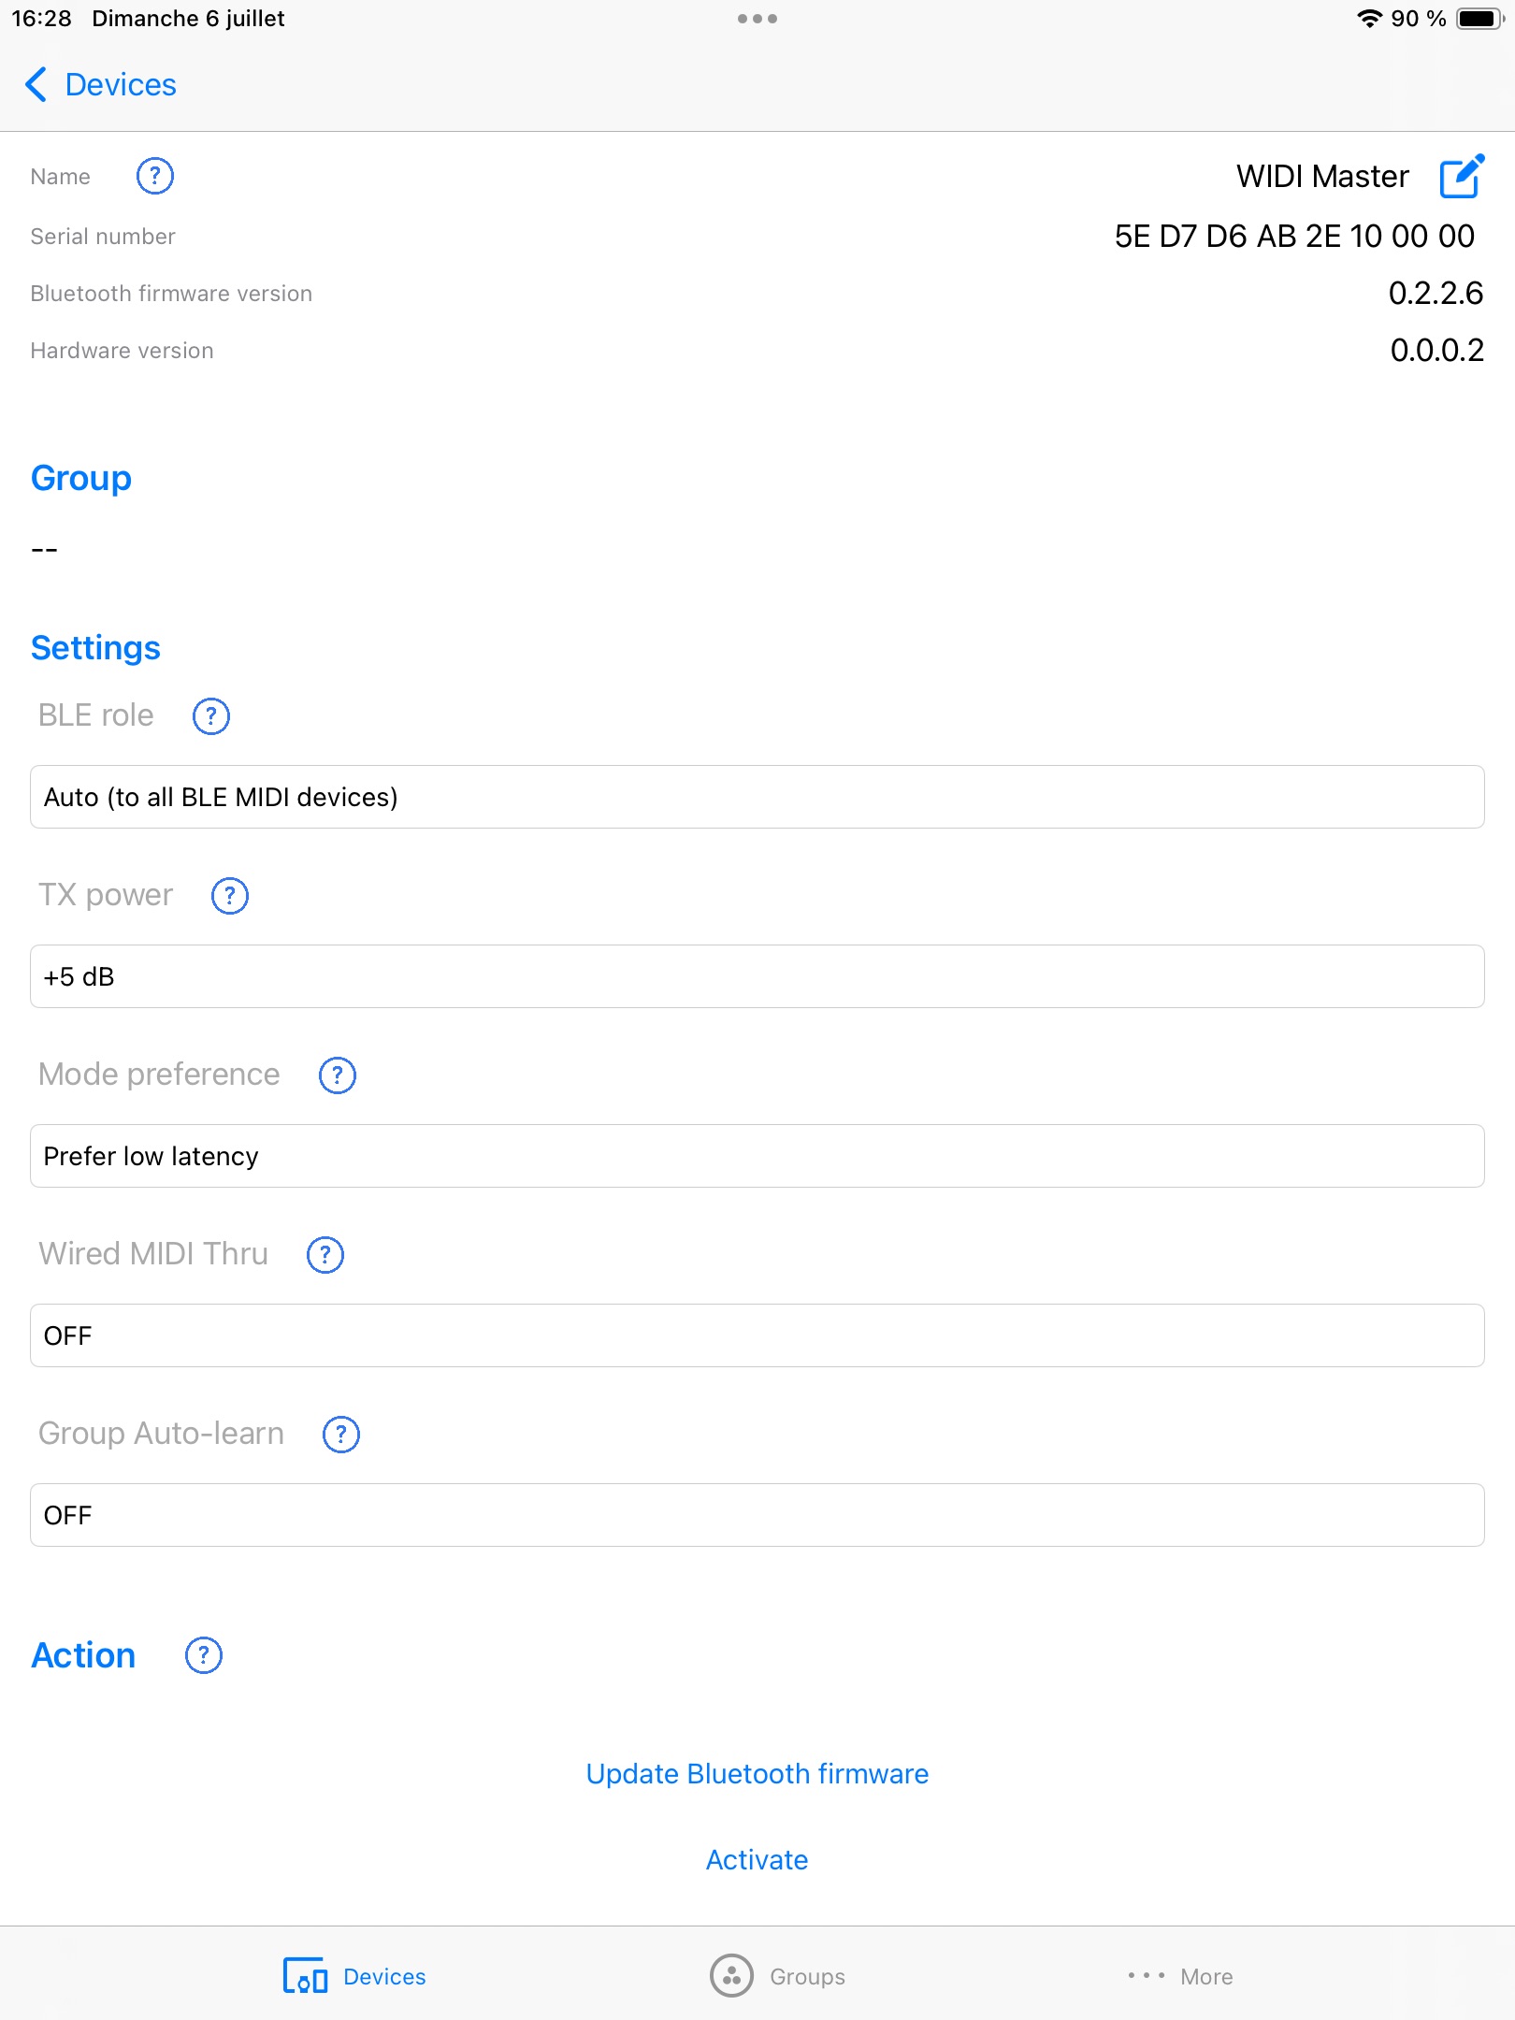The image size is (1515, 2020).
Task: Show BLE role help info
Action: coord(211,716)
